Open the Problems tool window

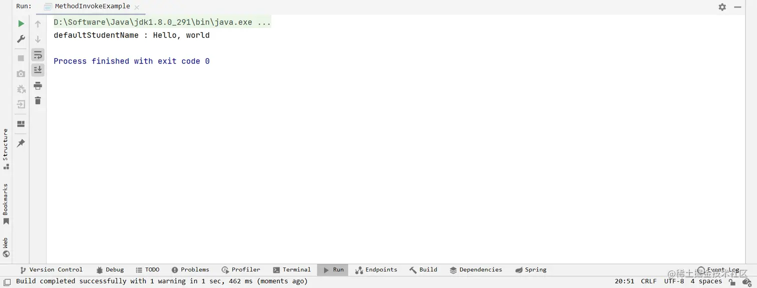[190, 270]
